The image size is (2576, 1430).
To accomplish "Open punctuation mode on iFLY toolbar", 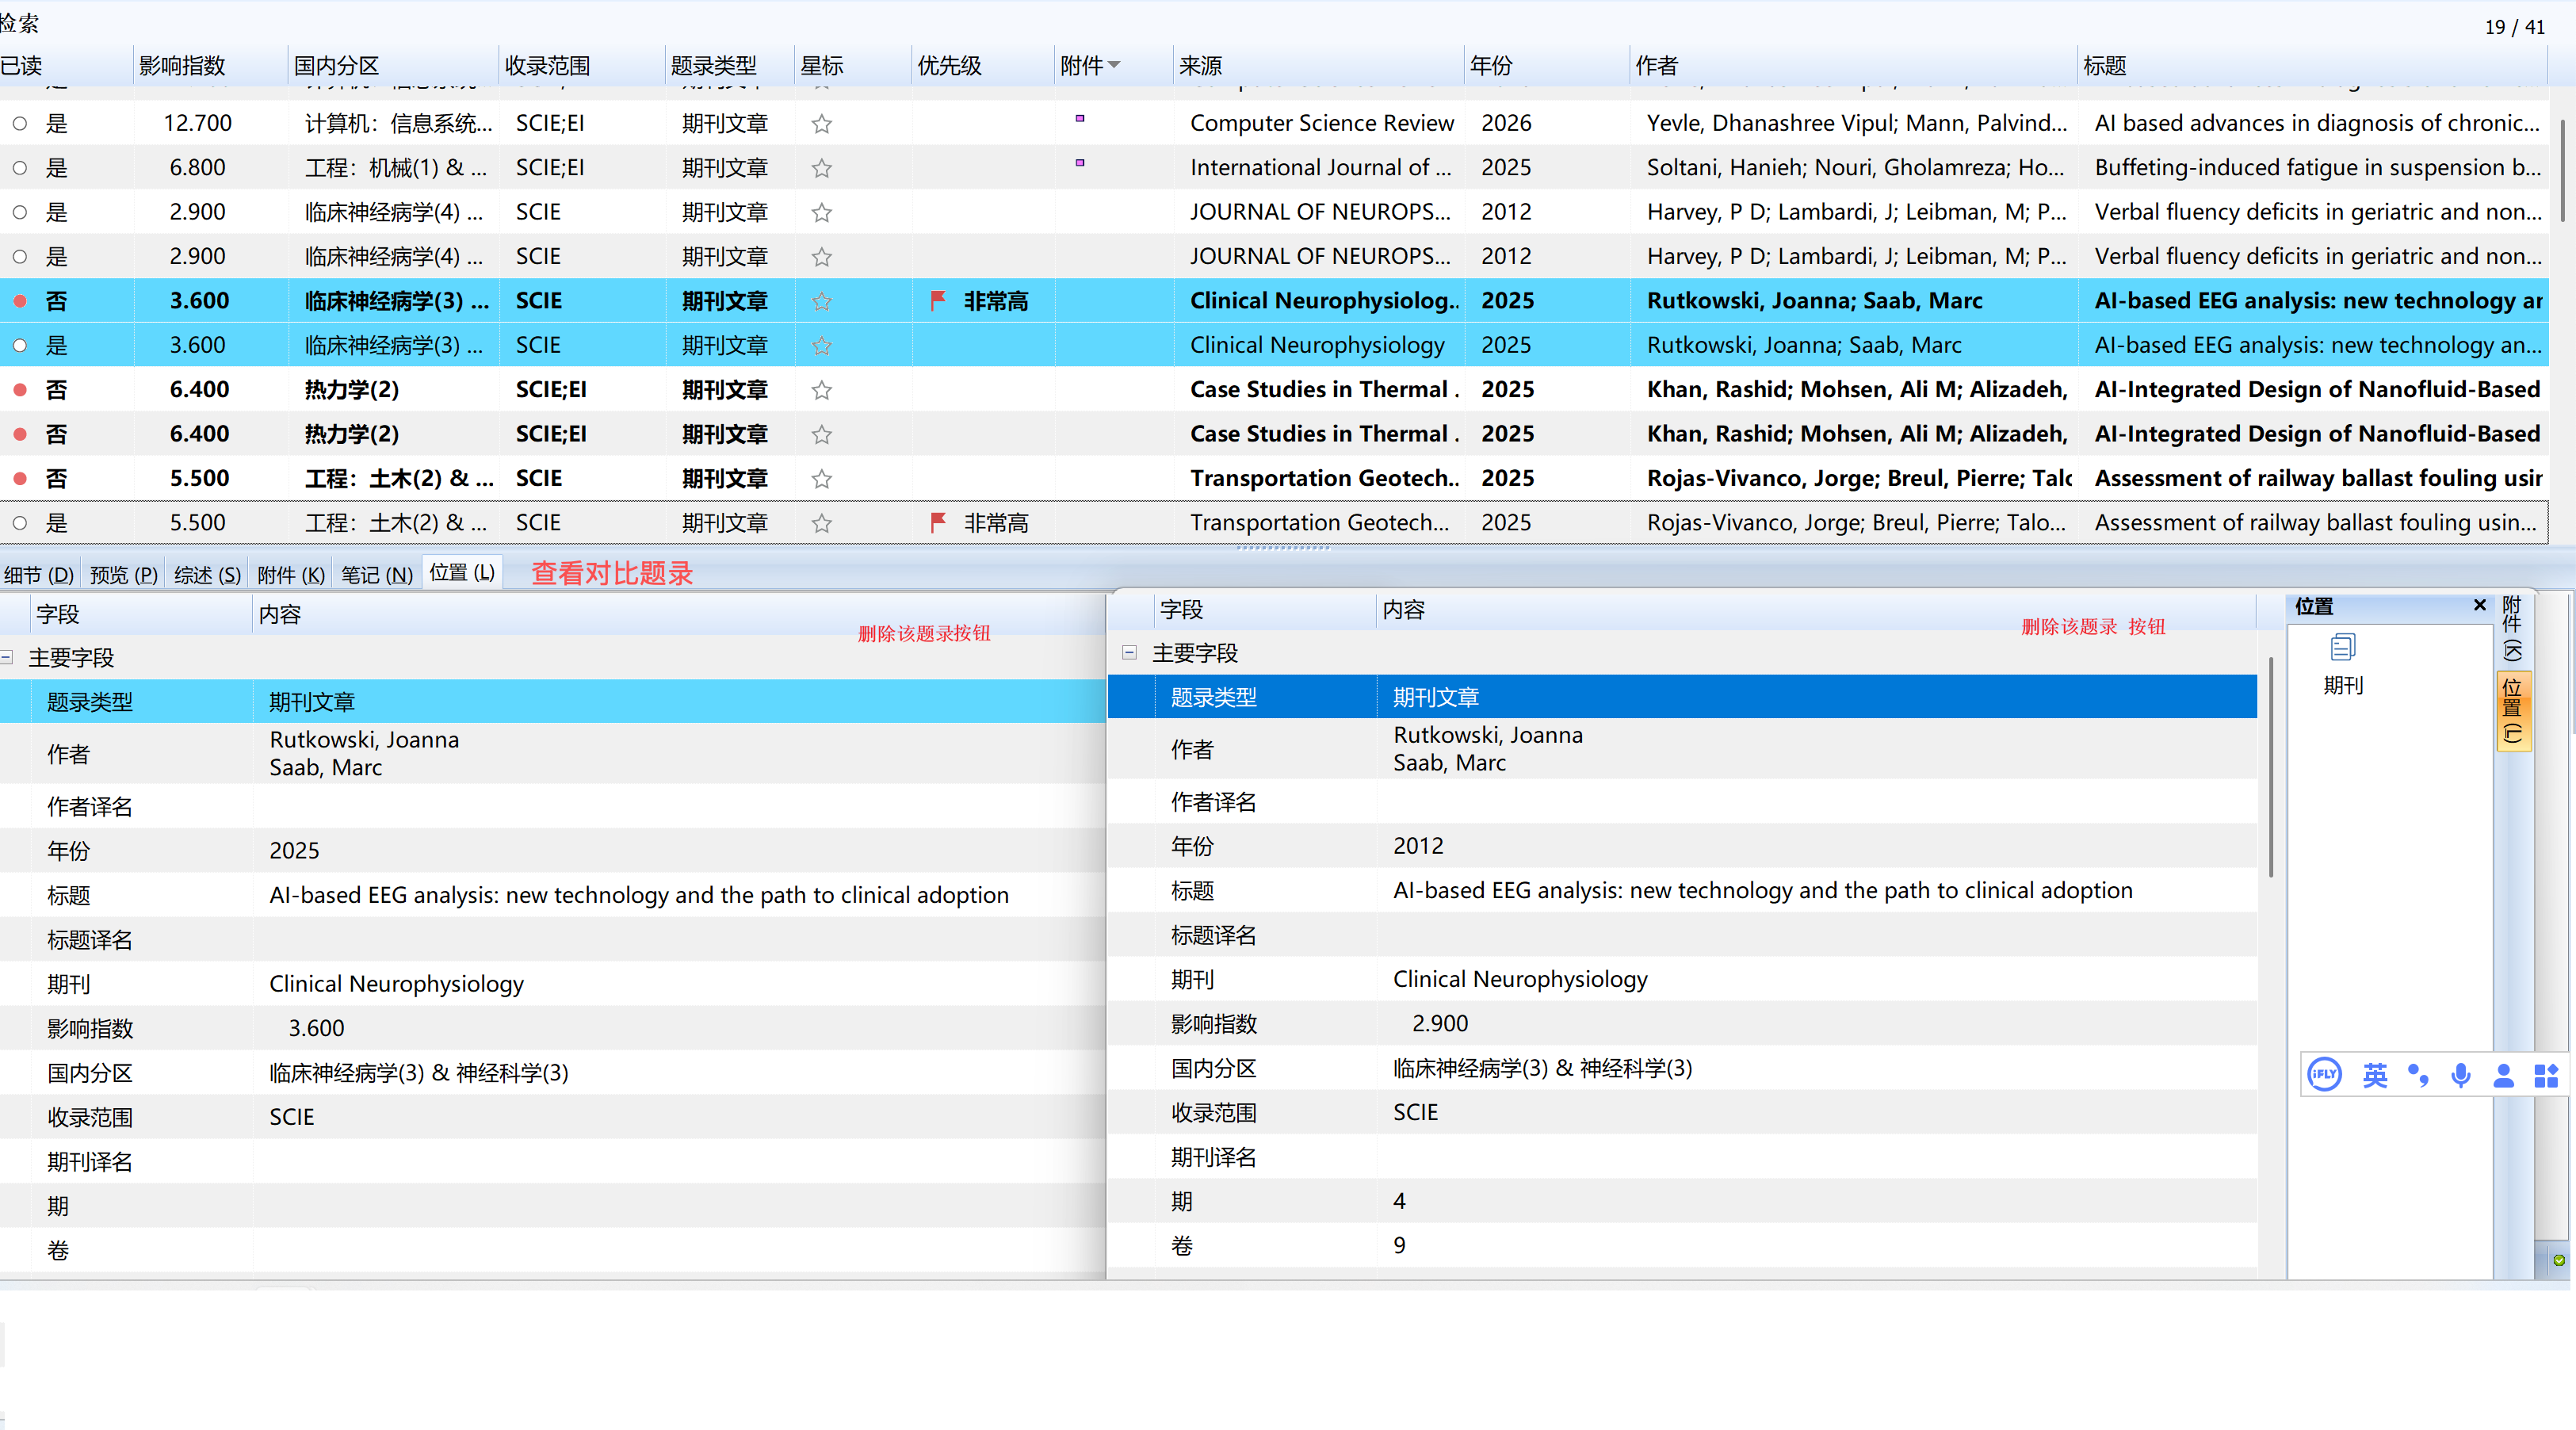I will (2418, 1075).
